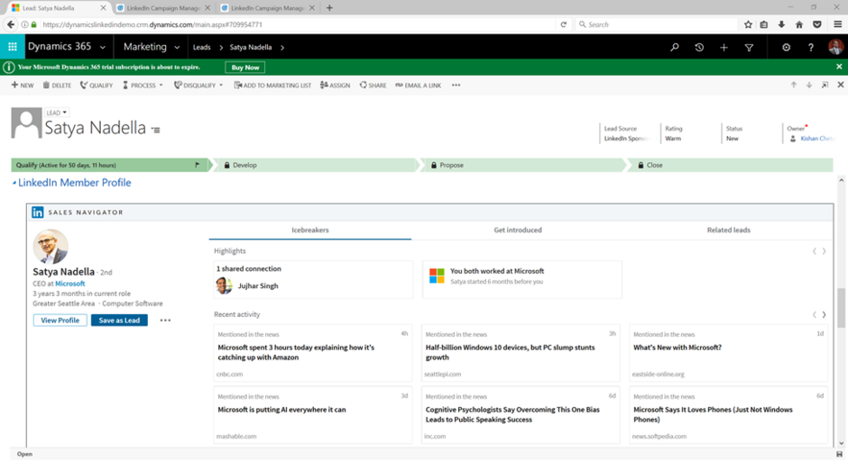The width and height of the screenshot is (848, 461).
Task: Open more commands ellipsis in command bar
Action: [x=456, y=86]
